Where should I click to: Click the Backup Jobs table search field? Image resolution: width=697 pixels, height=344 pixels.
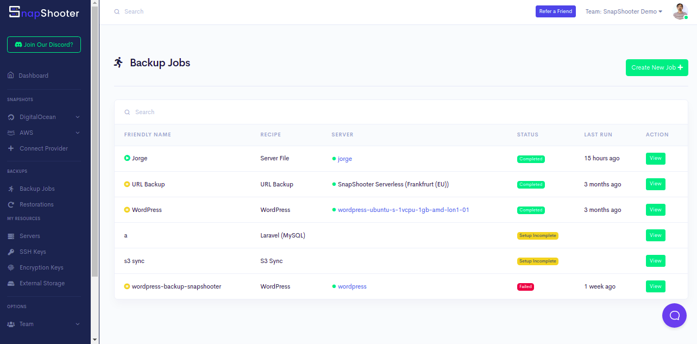402,112
